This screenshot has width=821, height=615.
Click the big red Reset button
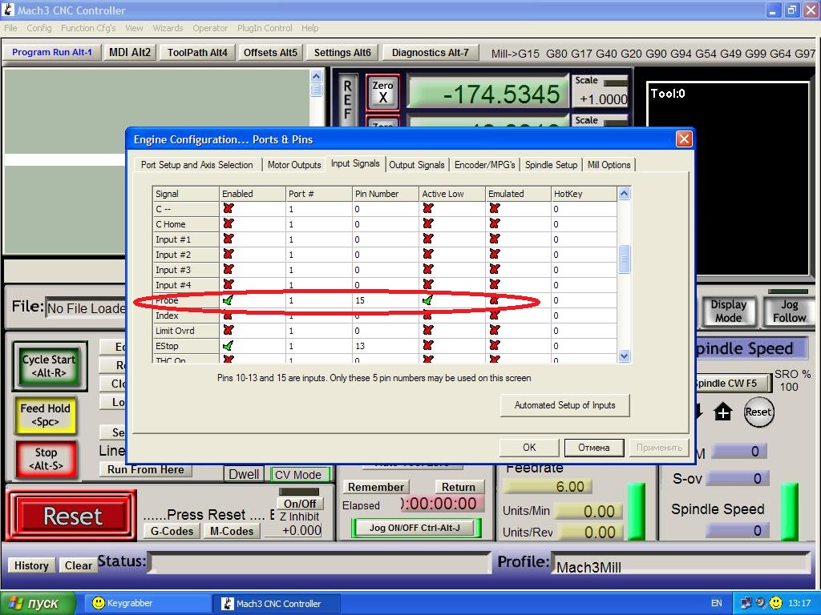click(72, 516)
